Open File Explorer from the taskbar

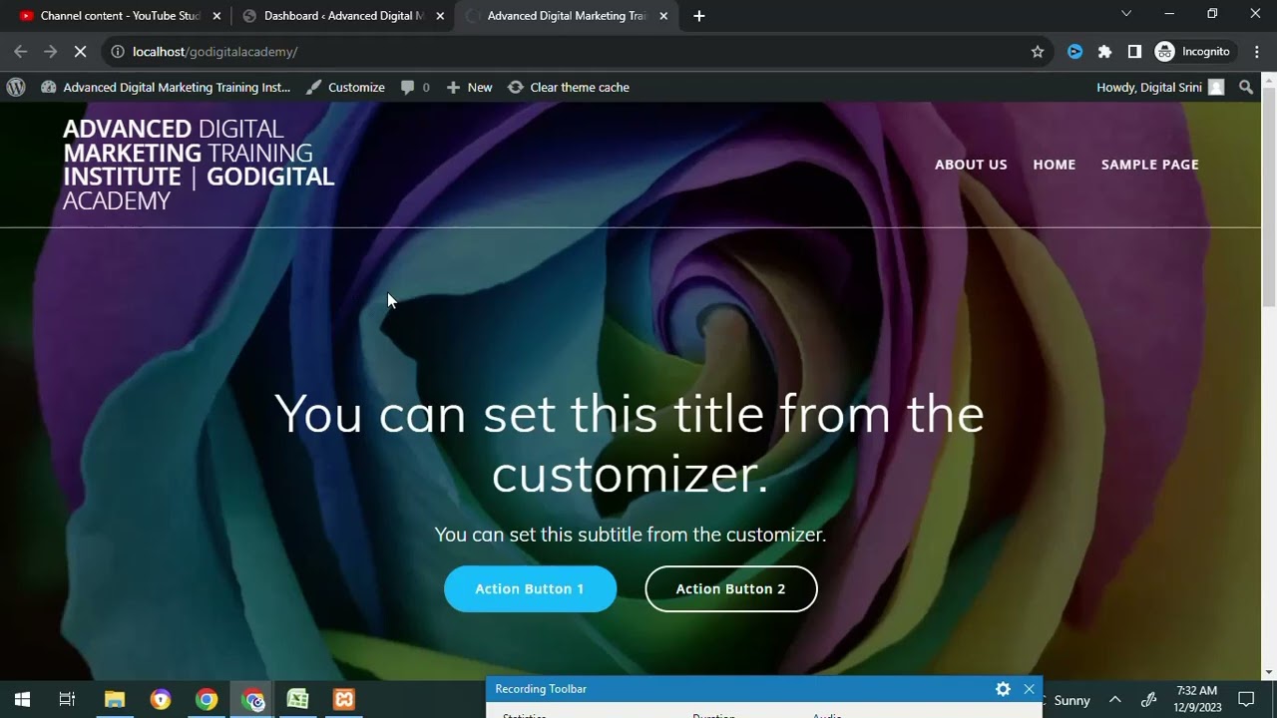pos(115,700)
